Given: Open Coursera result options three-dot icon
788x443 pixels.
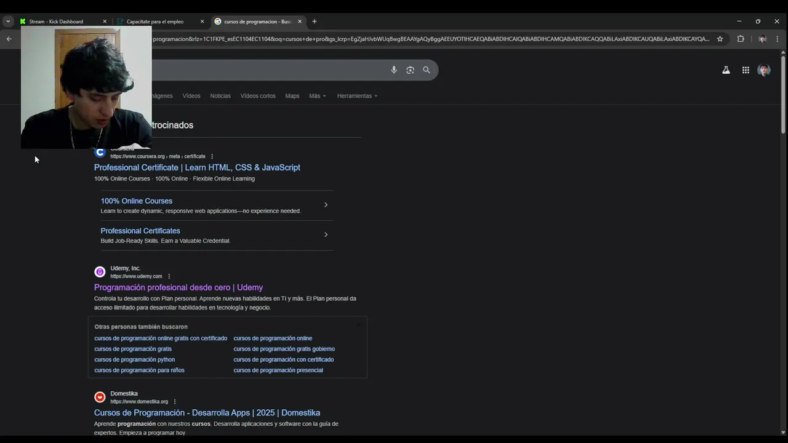Looking at the screenshot, I should (x=212, y=156).
